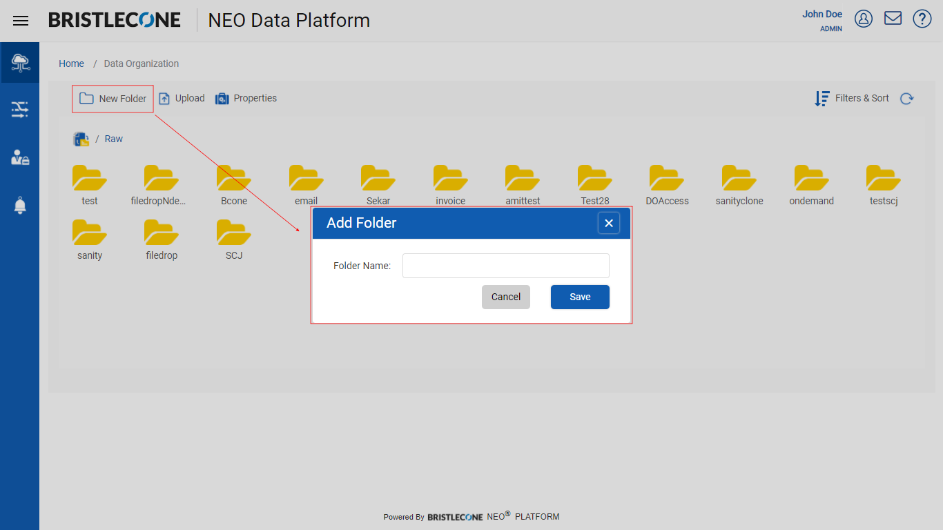Viewport: 943px width, 530px height.
Task: Click the Add Folder dialog title
Action: click(x=362, y=223)
